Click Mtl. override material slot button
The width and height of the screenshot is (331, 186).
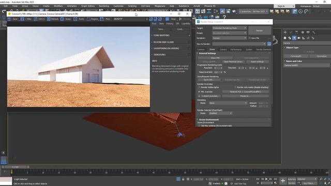coord(246,92)
